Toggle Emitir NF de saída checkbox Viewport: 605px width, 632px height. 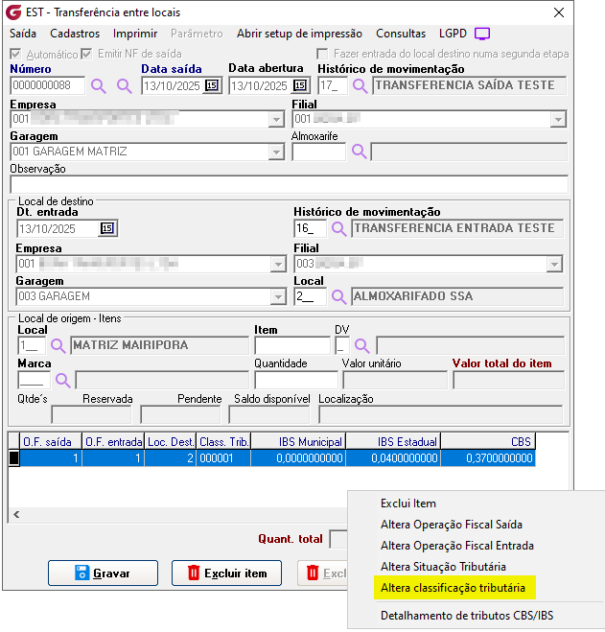[x=86, y=54]
